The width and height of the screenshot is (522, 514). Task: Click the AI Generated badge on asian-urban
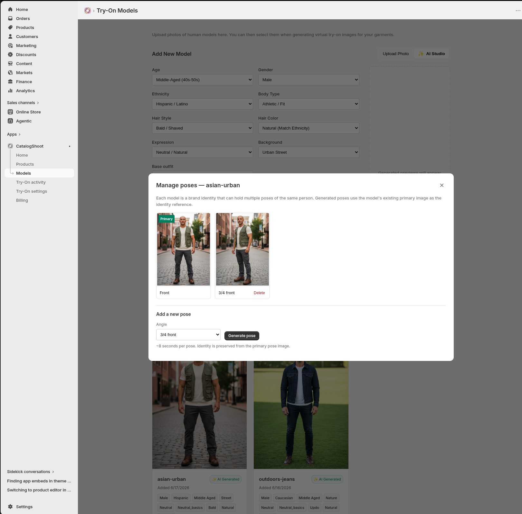click(x=226, y=479)
